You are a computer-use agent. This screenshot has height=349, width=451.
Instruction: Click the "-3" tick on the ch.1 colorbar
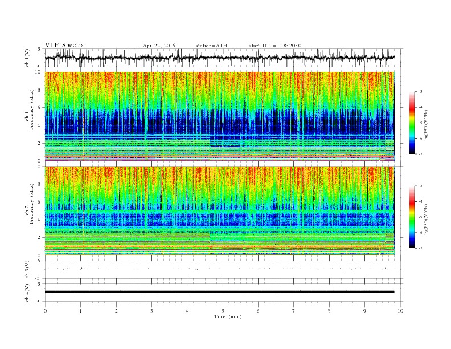coord(420,92)
